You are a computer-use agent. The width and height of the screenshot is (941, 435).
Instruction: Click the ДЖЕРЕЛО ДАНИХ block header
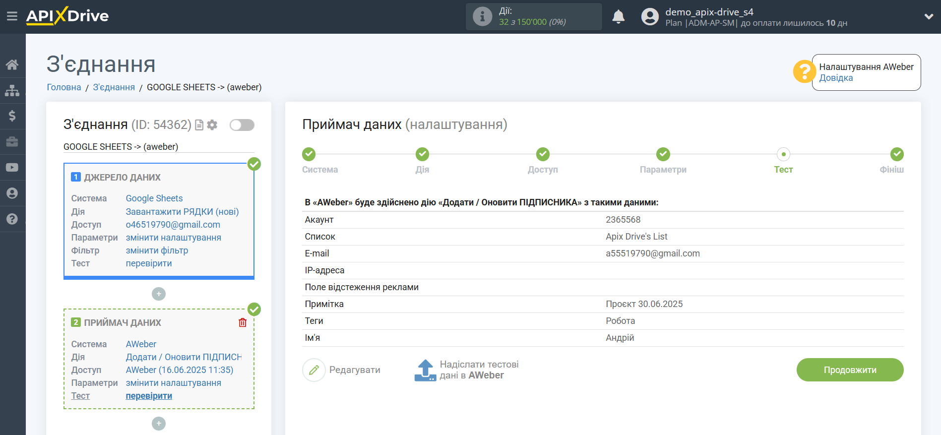pyautogui.click(x=122, y=178)
